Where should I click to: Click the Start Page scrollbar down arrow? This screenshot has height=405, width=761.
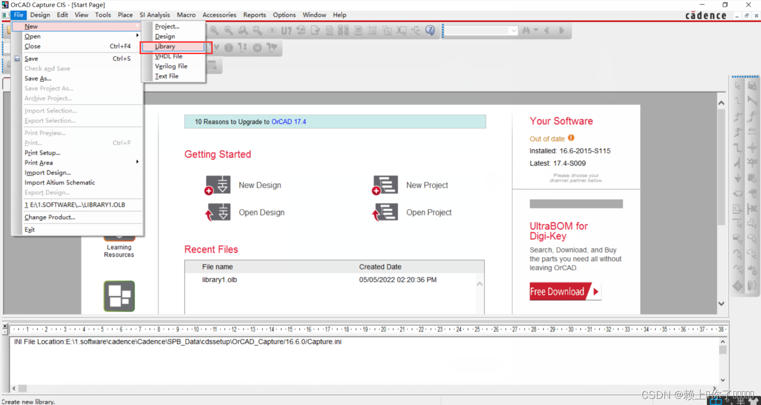(722, 304)
